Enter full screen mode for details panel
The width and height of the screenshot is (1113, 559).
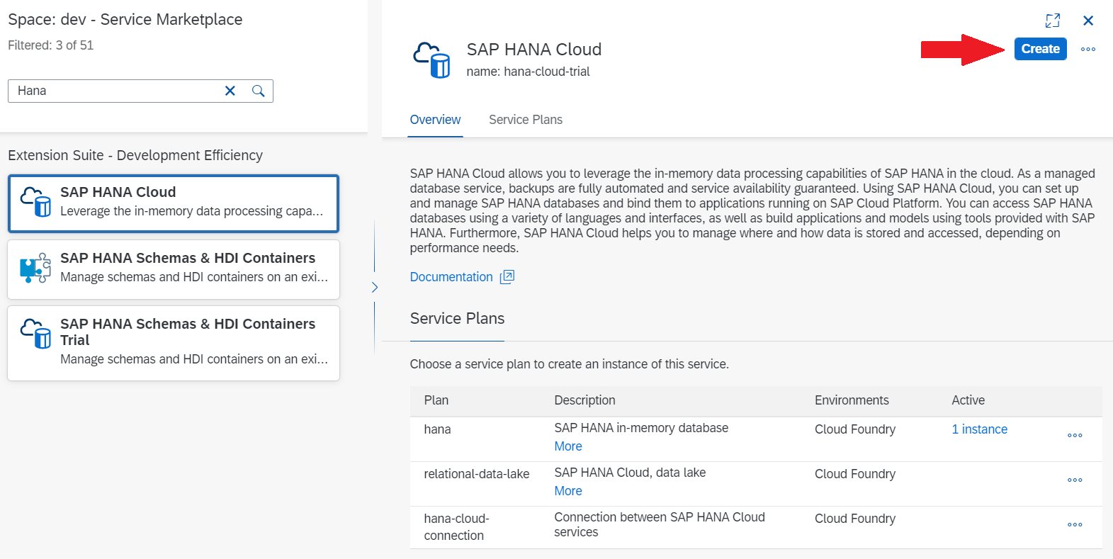1053,21
